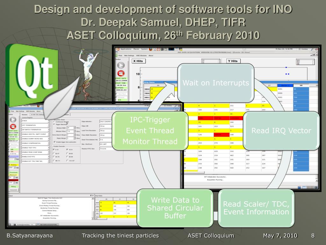Open the ONLY LEADING edge detection dropdown
Image resolution: width=326 pixels, height=245 pixels.
click(x=106, y=122)
